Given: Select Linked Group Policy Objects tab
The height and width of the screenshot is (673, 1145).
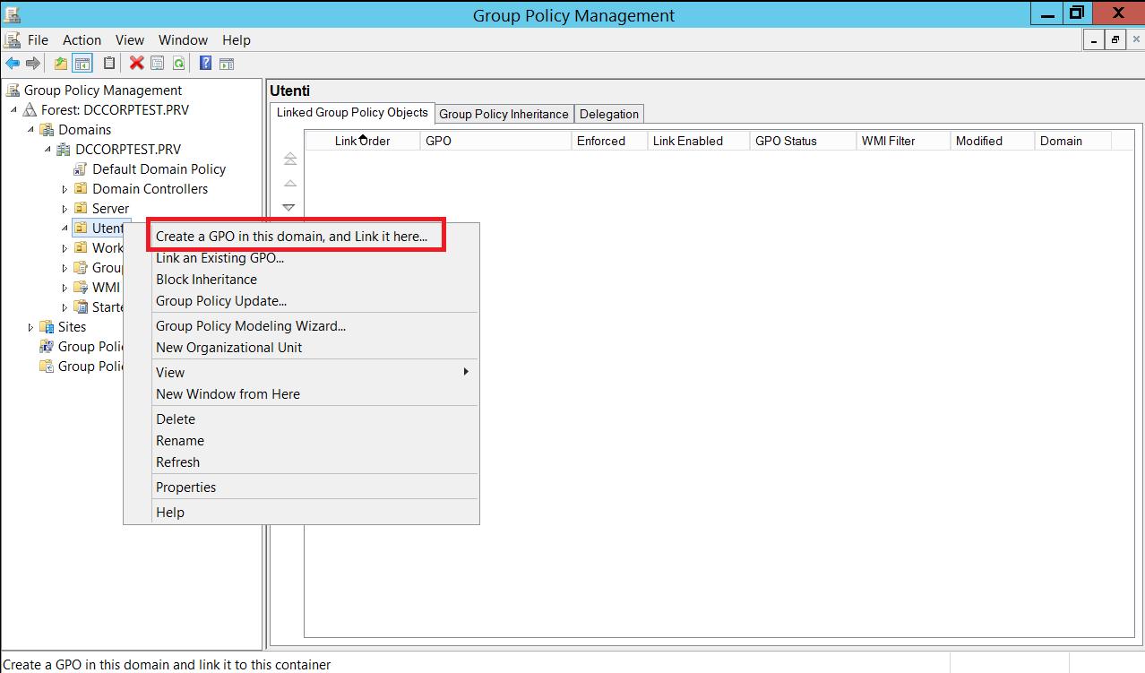Looking at the screenshot, I should click(352, 113).
